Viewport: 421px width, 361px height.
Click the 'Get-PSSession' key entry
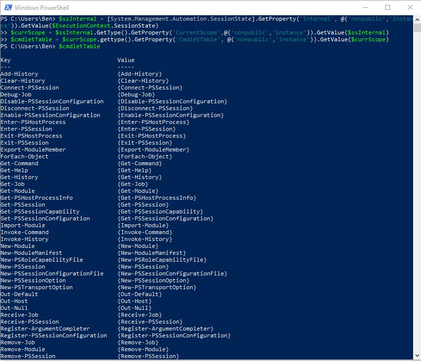point(23,205)
